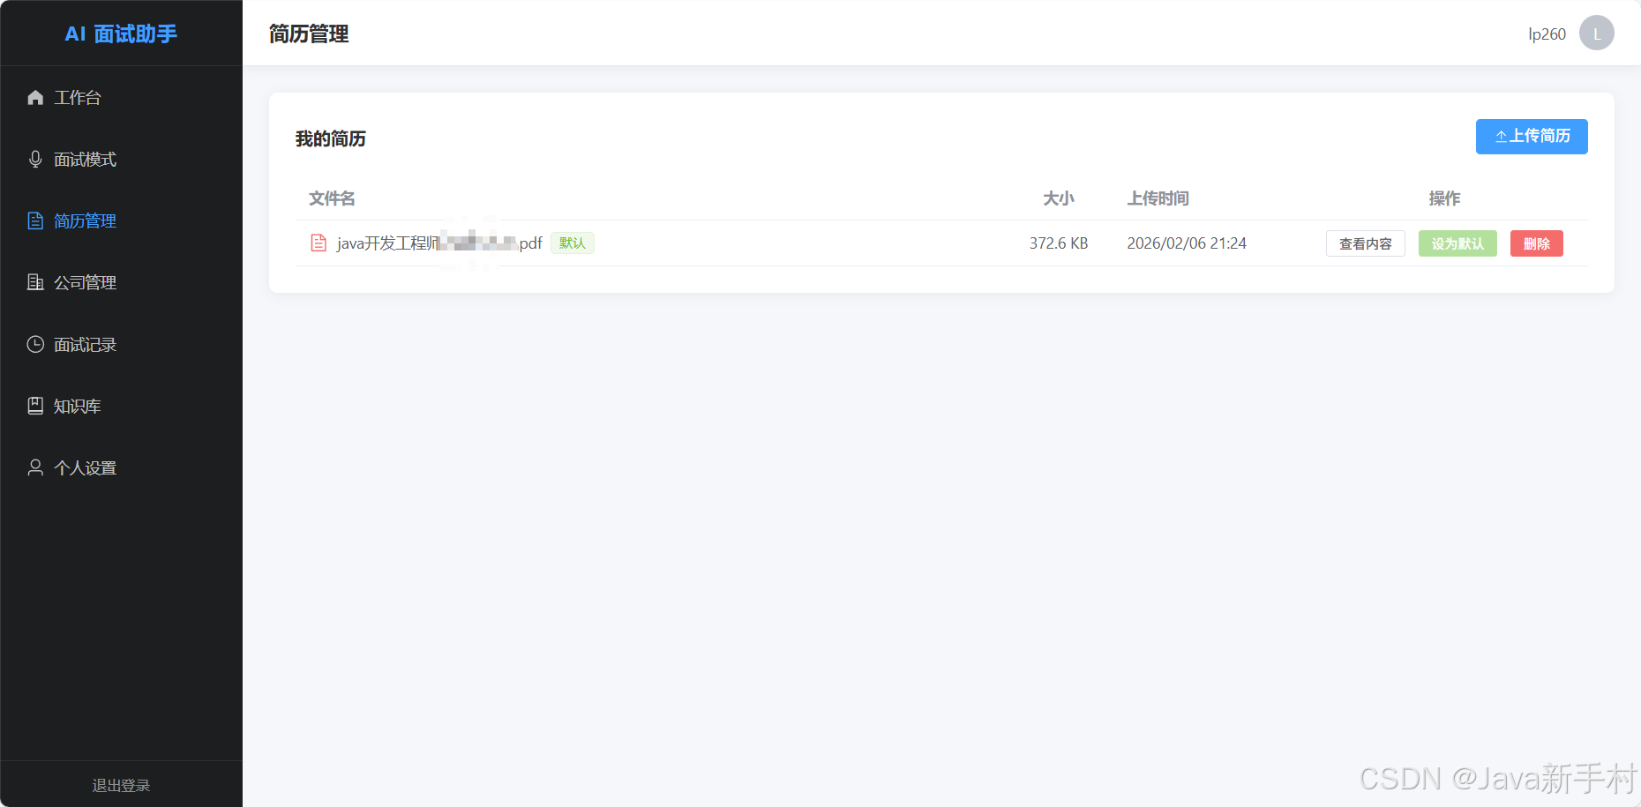
Task: Click the red 删除 button
Action: point(1536,243)
